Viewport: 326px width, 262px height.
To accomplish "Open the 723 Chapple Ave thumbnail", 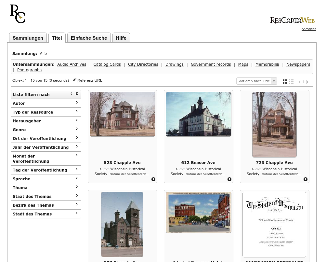I will click(274, 125).
